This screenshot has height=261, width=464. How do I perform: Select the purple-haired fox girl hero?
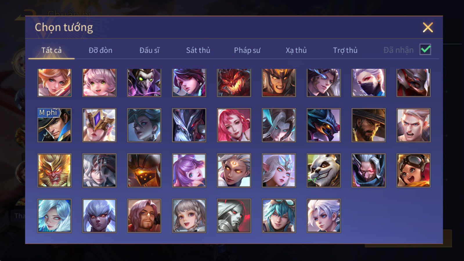click(189, 170)
